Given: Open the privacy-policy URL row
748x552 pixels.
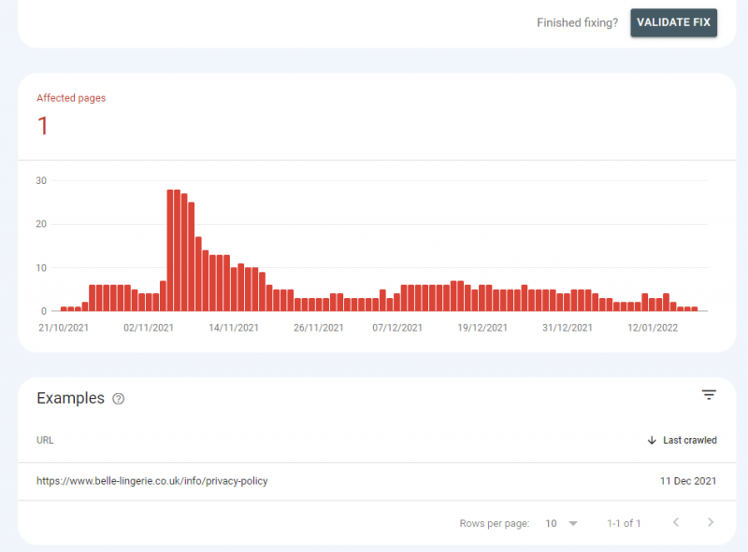Looking at the screenshot, I should [377, 481].
